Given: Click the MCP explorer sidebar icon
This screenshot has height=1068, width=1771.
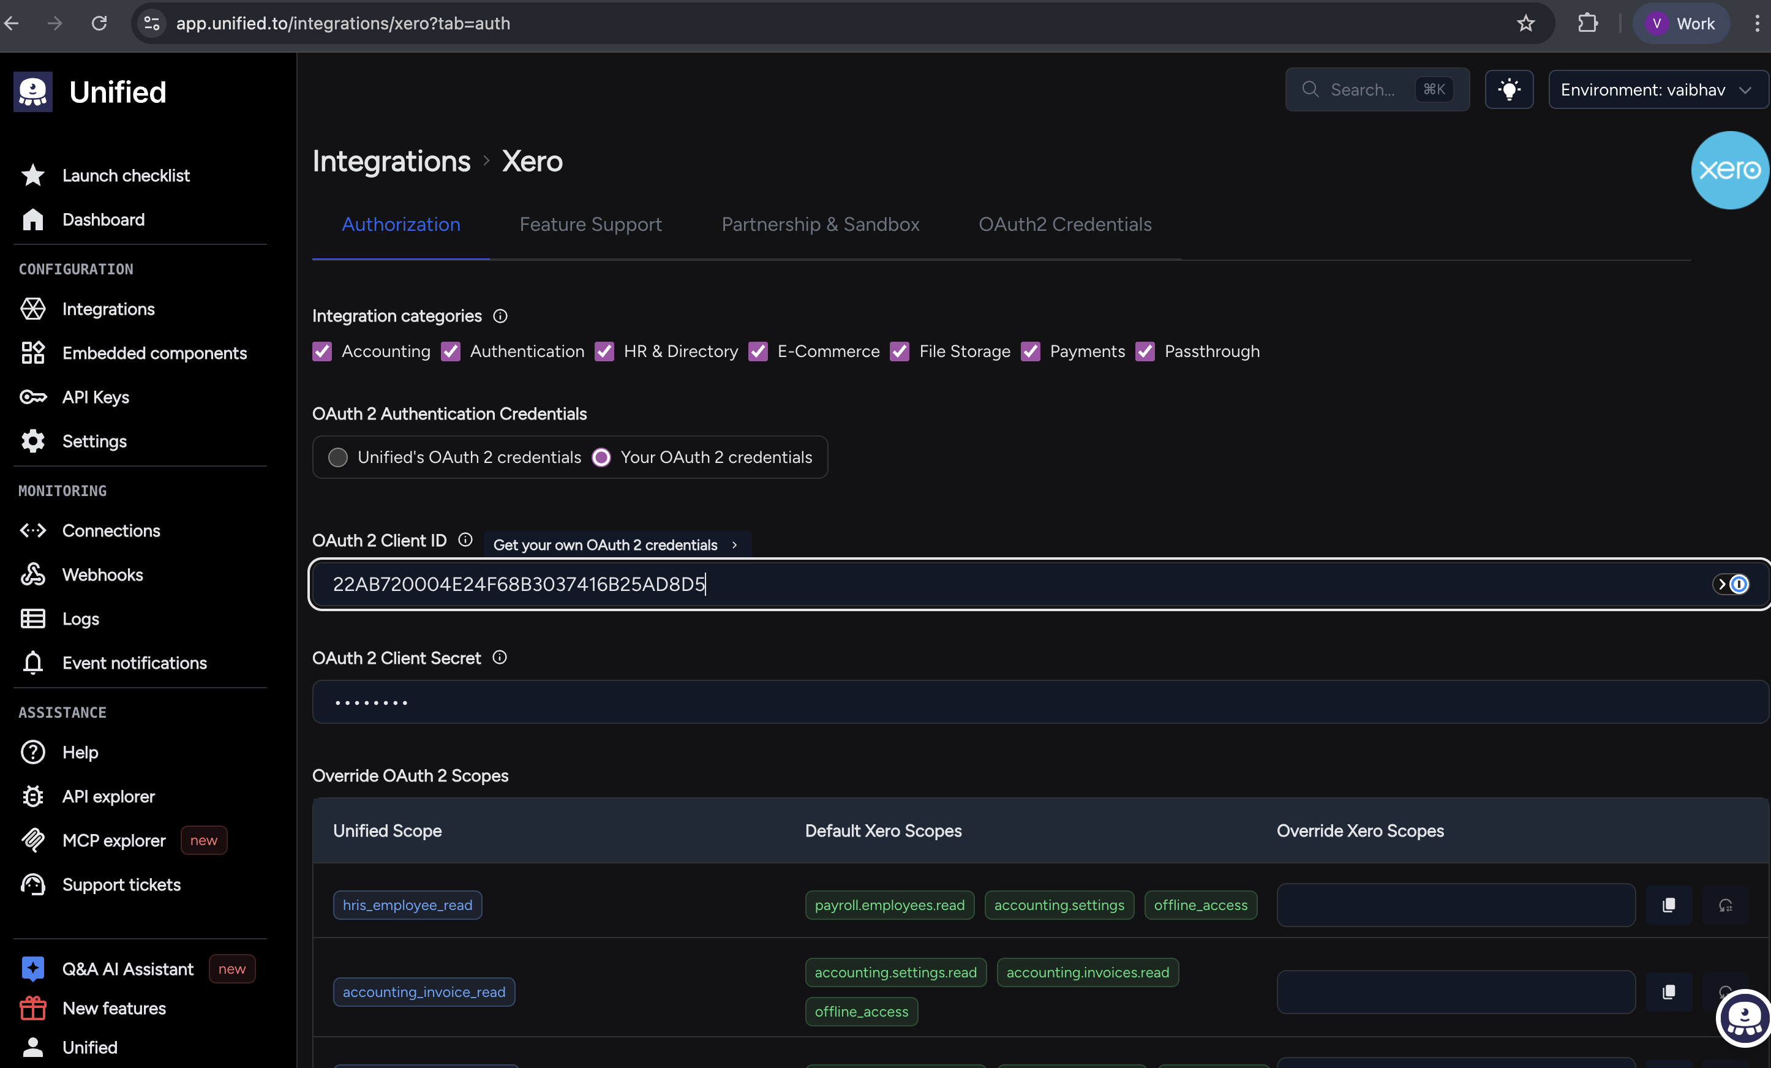Looking at the screenshot, I should (x=33, y=840).
